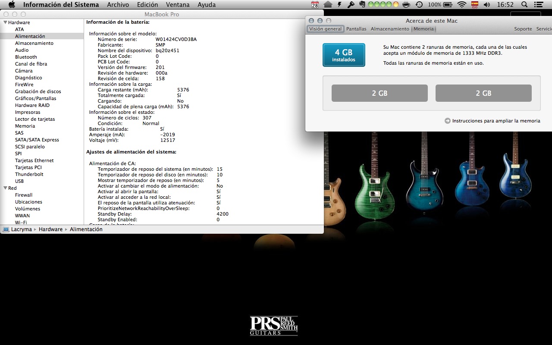Viewport: 552px width, 345px height.
Task: Click the Caffeine coffee cup icon
Action: pos(406,5)
